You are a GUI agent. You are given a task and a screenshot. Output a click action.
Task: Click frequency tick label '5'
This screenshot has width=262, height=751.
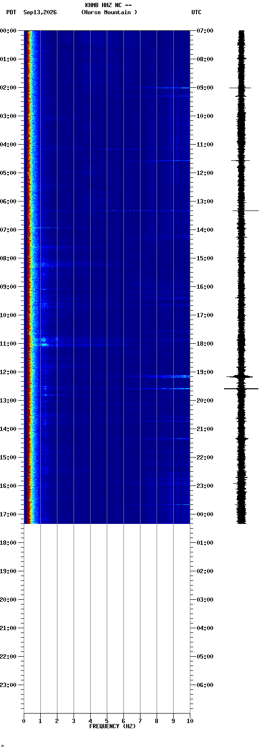click(107, 721)
